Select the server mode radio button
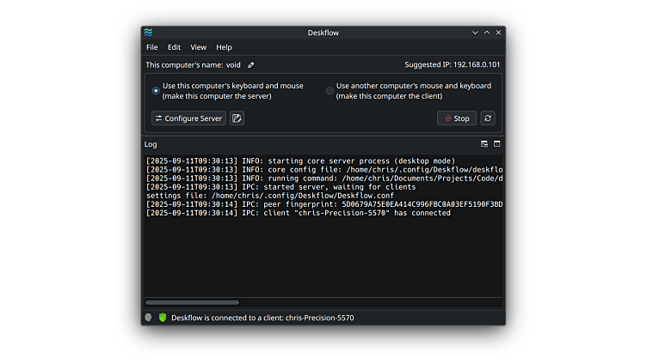 (x=156, y=90)
